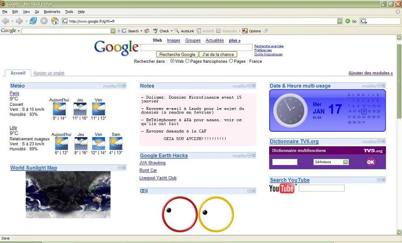Click Ajouter un onglet
The width and height of the screenshot is (402, 243).
coord(49,73)
